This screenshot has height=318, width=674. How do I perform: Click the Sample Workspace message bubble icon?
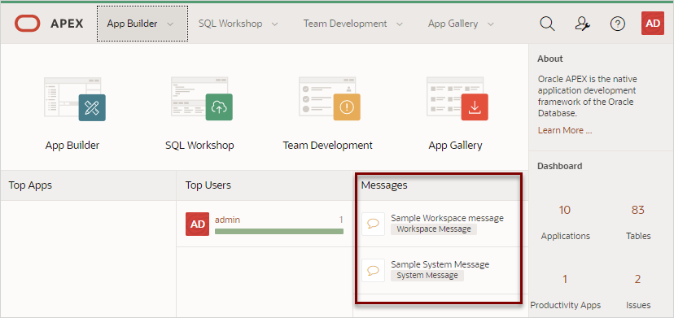[373, 224]
